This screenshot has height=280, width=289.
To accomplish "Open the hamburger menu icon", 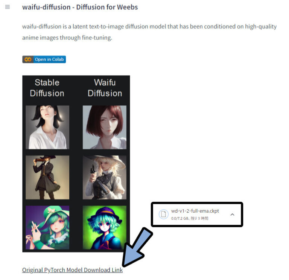I will 8,7.
